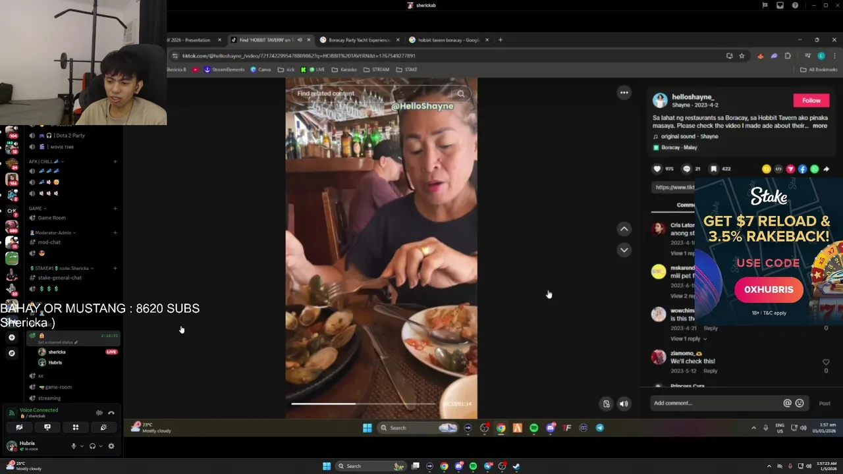Open the mod-chat Discord channel
The height and width of the screenshot is (474, 843).
coord(49,242)
